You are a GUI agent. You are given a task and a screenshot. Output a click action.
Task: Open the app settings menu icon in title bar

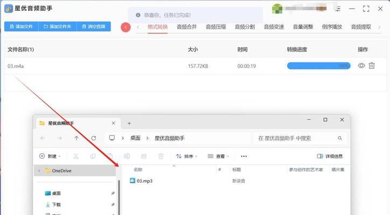point(338,9)
